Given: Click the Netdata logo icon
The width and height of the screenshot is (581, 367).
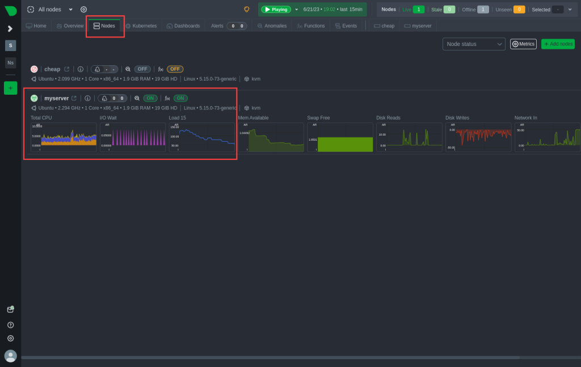Looking at the screenshot, I should pyautogui.click(x=10, y=10).
